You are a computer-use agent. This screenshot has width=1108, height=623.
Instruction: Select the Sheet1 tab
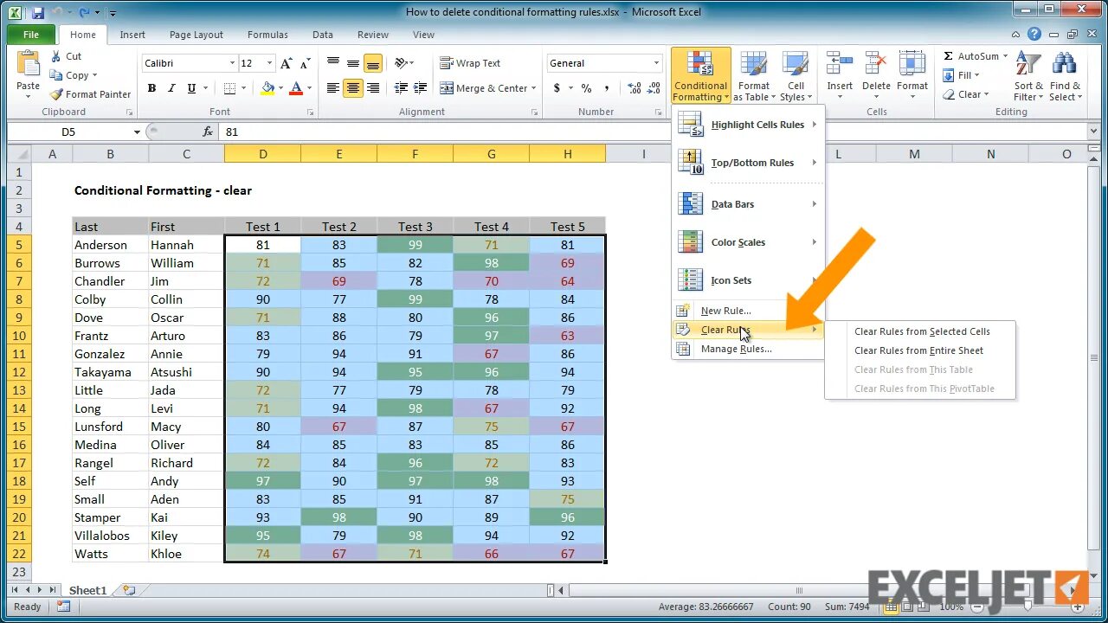87,590
